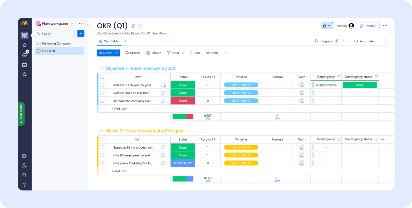Open conversation for Increase the company aver item
This screenshot has width=412, height=208.
coord(163,101)
